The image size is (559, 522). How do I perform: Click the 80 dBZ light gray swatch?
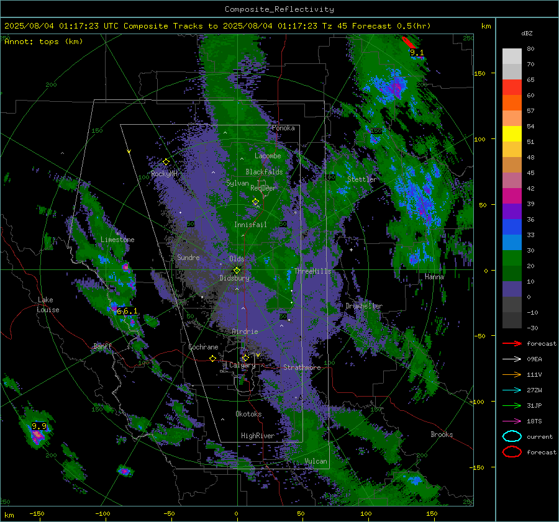click(512, 56)
